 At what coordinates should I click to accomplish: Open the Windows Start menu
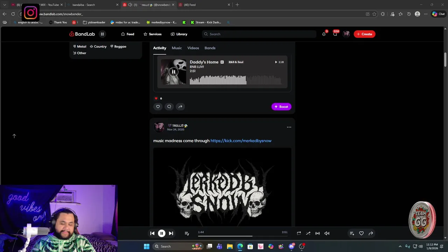click(147, 246)
